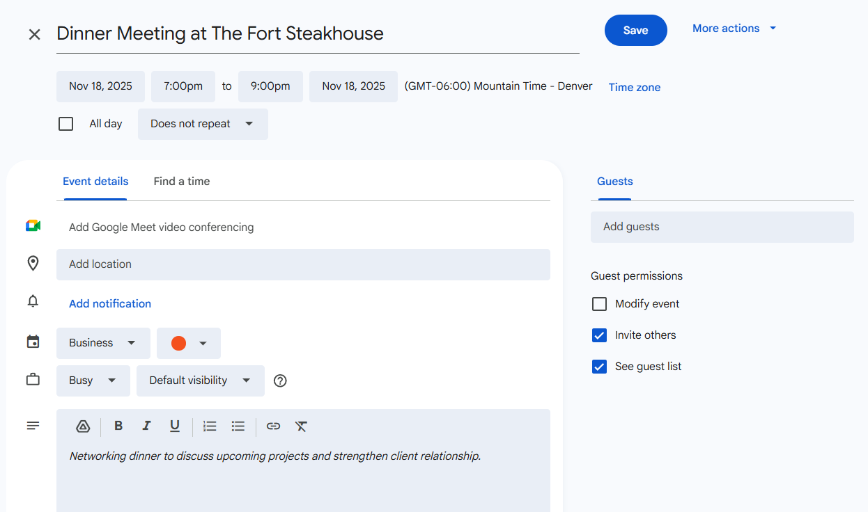Remove formatting from description text
Viewport: 868px width, 512px height.
pos(301,426)
